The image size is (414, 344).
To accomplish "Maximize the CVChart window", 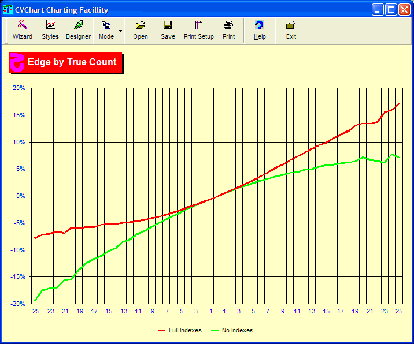I will pos(391,10).
